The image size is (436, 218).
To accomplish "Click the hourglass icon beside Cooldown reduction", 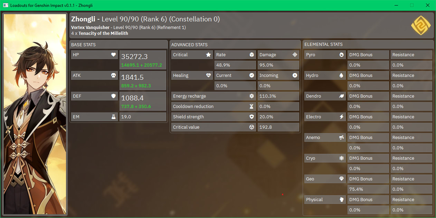I will (252, 107).
